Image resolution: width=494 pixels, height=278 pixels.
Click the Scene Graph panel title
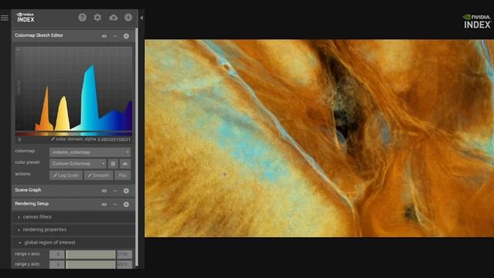click(28, 190)
